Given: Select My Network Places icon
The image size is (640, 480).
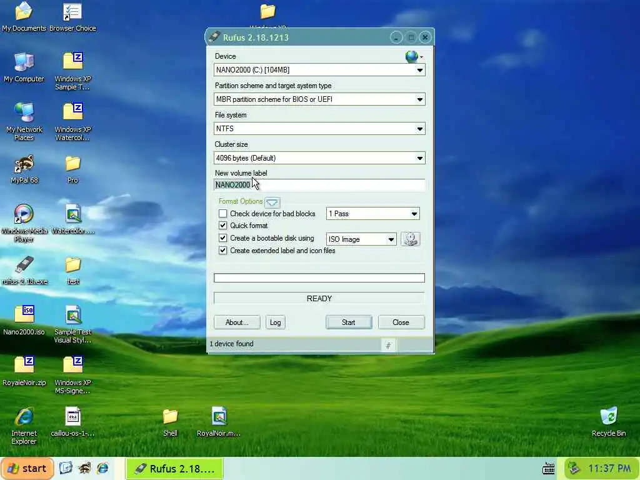Looking at the screenshot, I should tap(24, 122).
